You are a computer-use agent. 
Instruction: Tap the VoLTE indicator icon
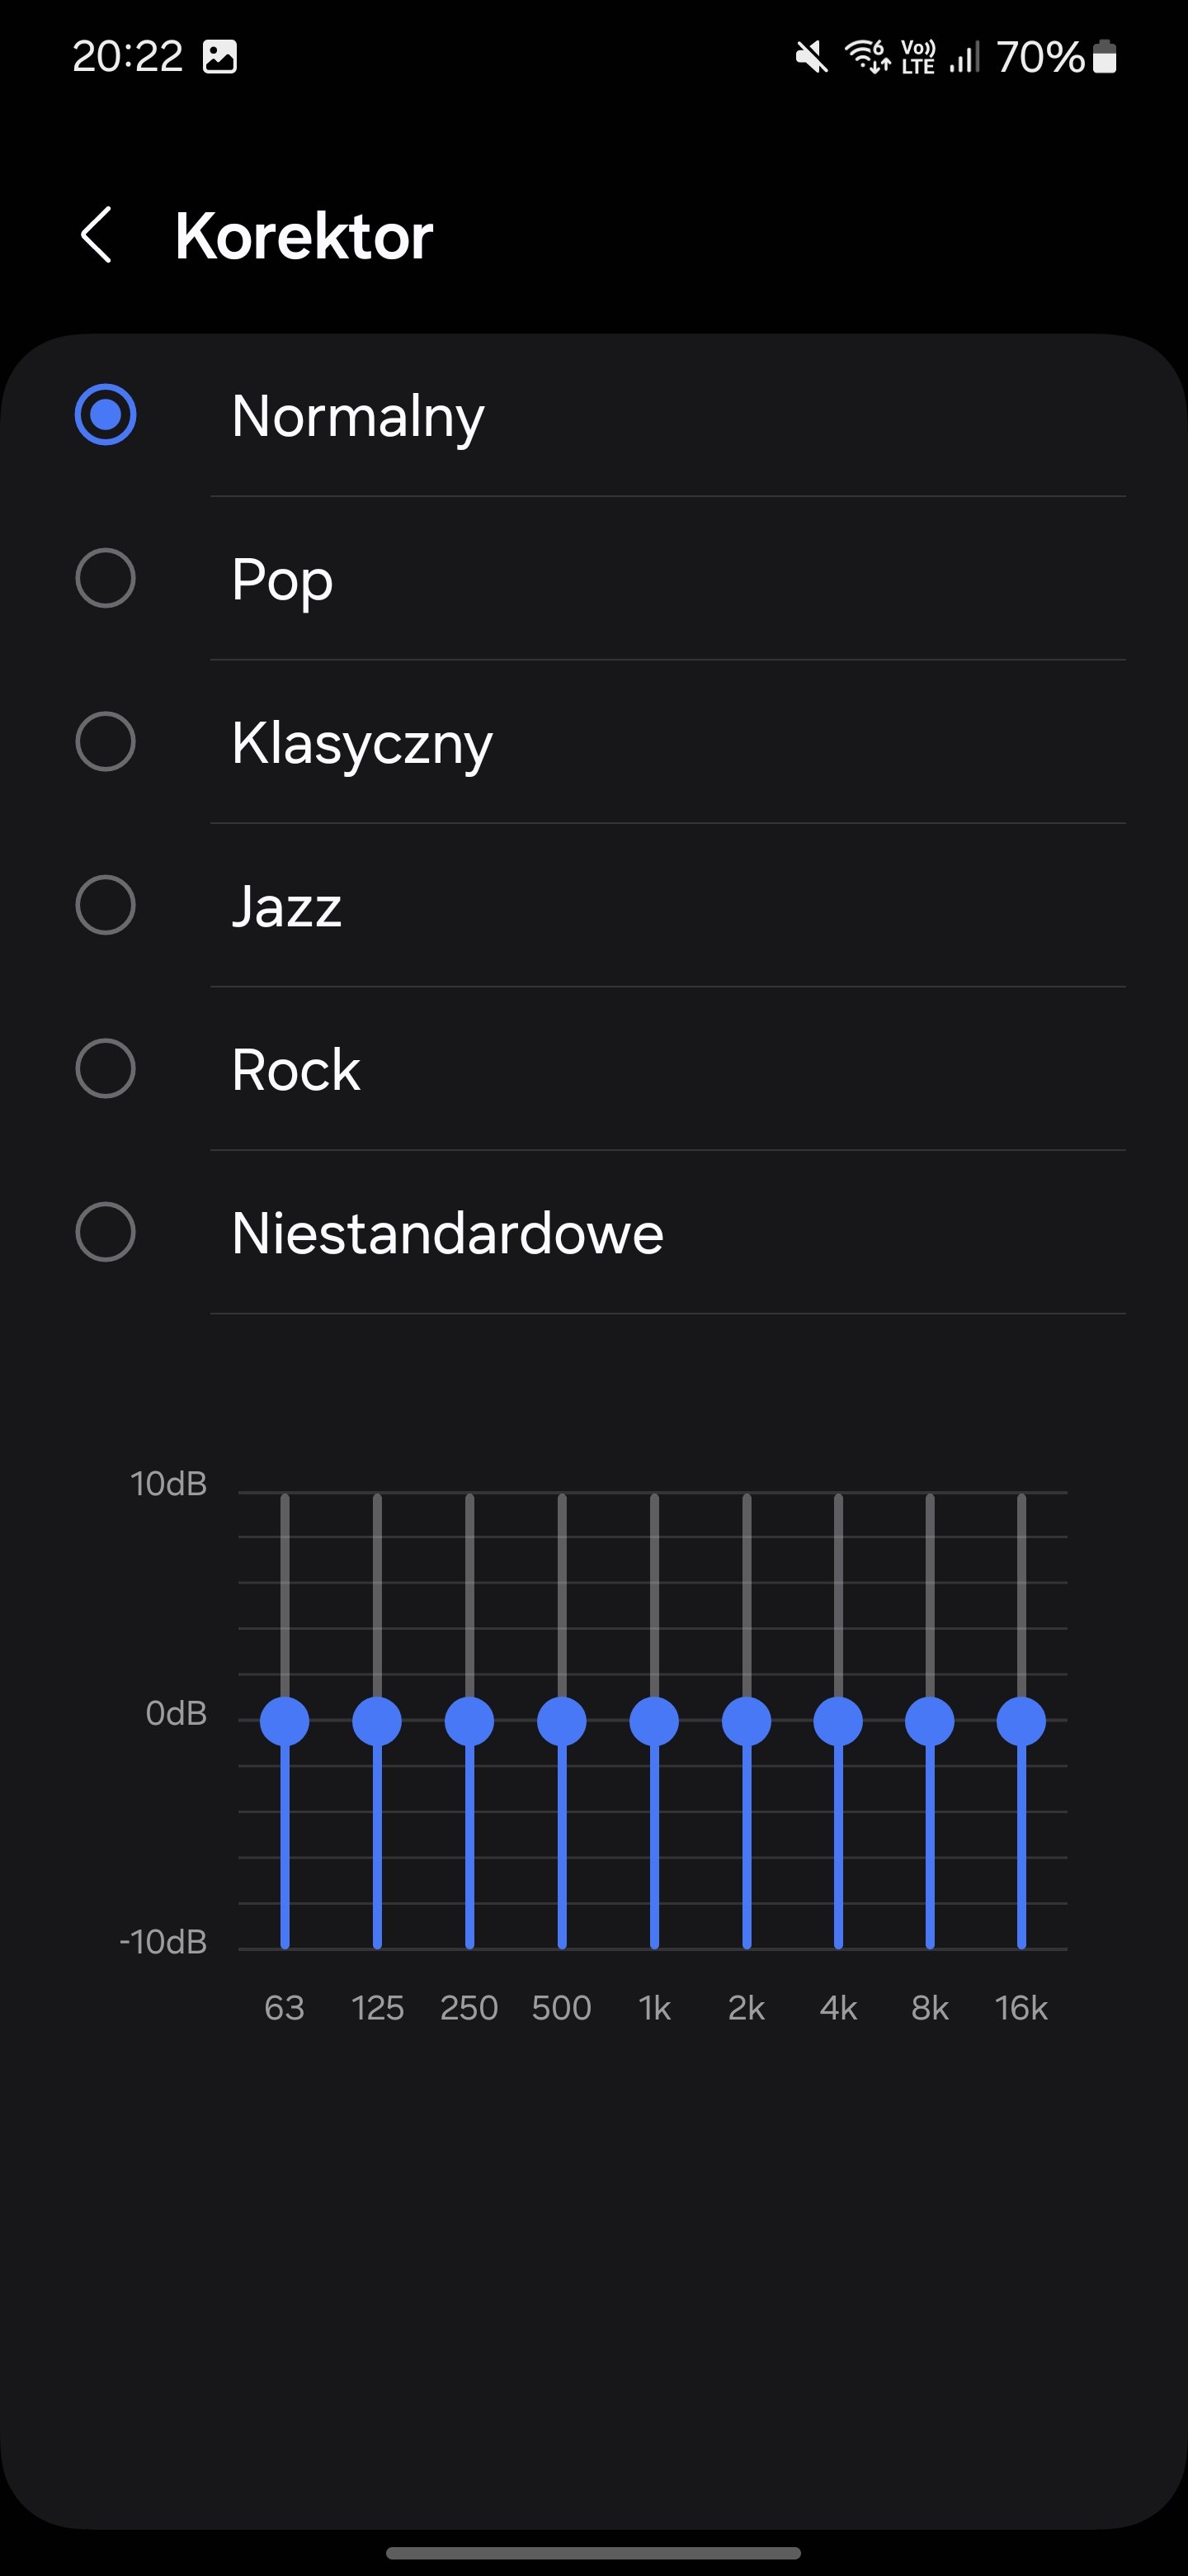[x=918, y=57]
